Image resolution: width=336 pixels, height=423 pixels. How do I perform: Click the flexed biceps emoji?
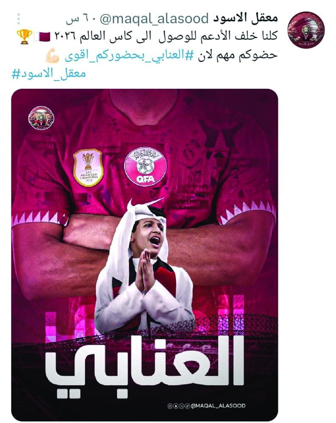[x=53, y=56]
